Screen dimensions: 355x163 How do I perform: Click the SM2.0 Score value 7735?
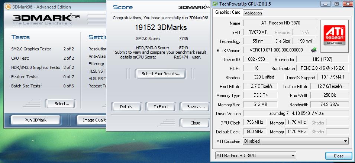pyautogui.click(x=183, y=39)
